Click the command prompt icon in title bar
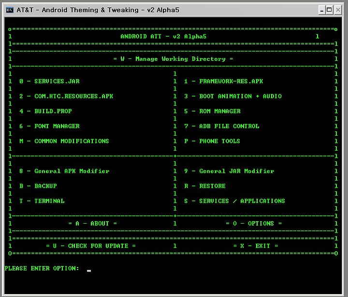The width and height of the screenshot is (348, 297). pos(10,10)
